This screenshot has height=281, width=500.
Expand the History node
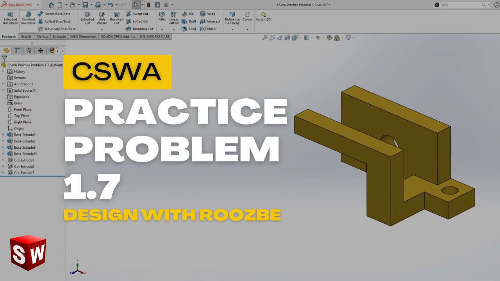(x=3, y=71)
